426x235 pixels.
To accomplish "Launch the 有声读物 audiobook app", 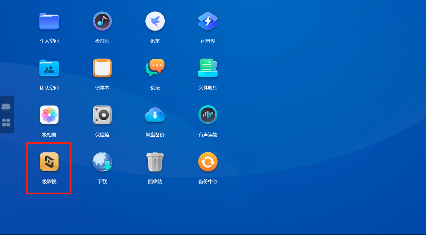I will pyautogui.click(x=208, y=115).
